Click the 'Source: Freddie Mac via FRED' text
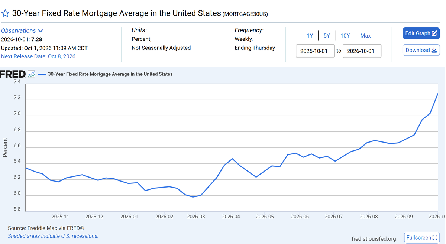Image resolution: width=446 pixels, height=244 pixels. [46, 228]
